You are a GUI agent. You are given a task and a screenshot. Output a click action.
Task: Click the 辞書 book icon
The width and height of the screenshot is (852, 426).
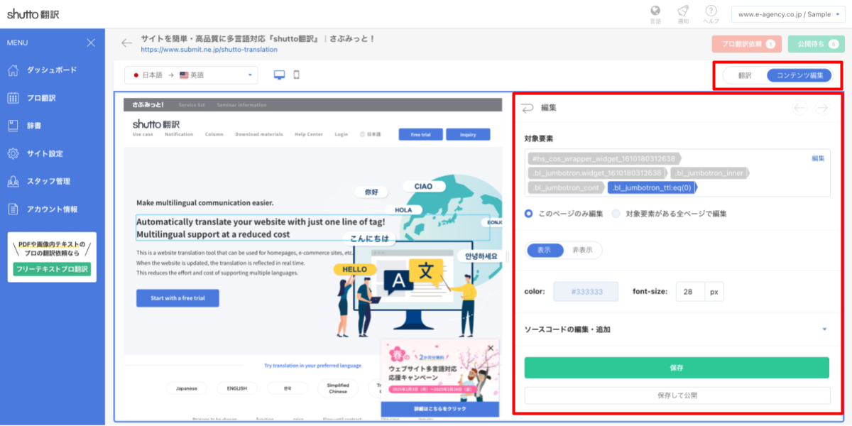coord(13,126)
